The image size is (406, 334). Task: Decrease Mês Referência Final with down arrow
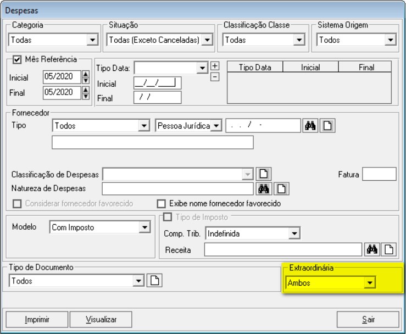pos(86,96)
